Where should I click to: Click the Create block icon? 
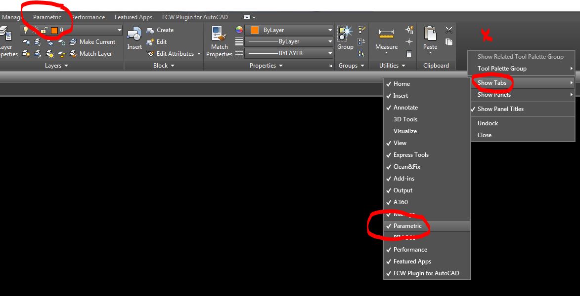click(151, 30)
